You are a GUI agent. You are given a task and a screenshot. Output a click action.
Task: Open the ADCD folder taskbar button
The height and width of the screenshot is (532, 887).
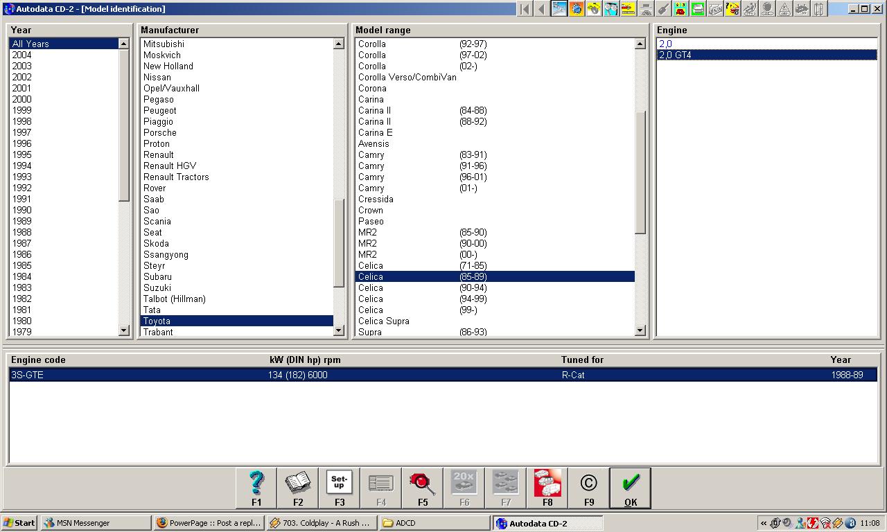[435, 523]
